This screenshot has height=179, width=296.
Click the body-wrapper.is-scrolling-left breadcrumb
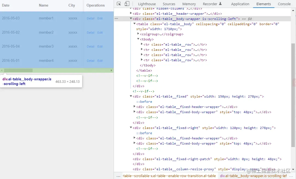click(x=253, y=176)
